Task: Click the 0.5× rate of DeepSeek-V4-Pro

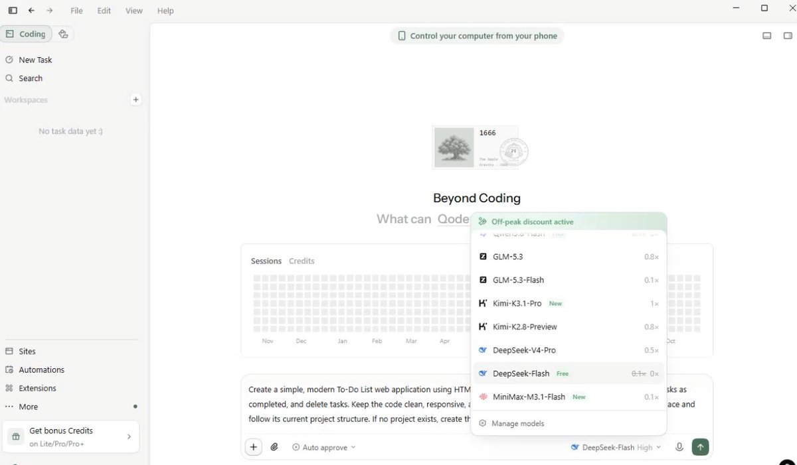Action: 652,350
